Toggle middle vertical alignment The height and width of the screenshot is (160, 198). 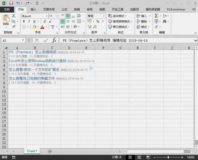pos(68,16)
